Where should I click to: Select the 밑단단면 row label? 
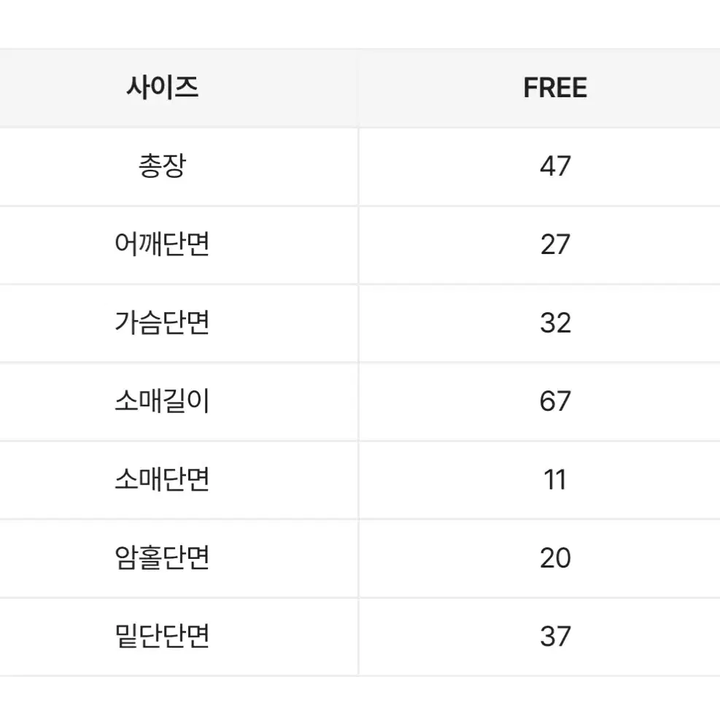point(162,636)
